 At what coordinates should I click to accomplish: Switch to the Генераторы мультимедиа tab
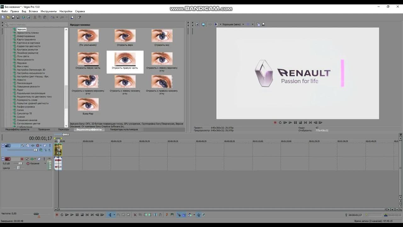click(124, 129)
